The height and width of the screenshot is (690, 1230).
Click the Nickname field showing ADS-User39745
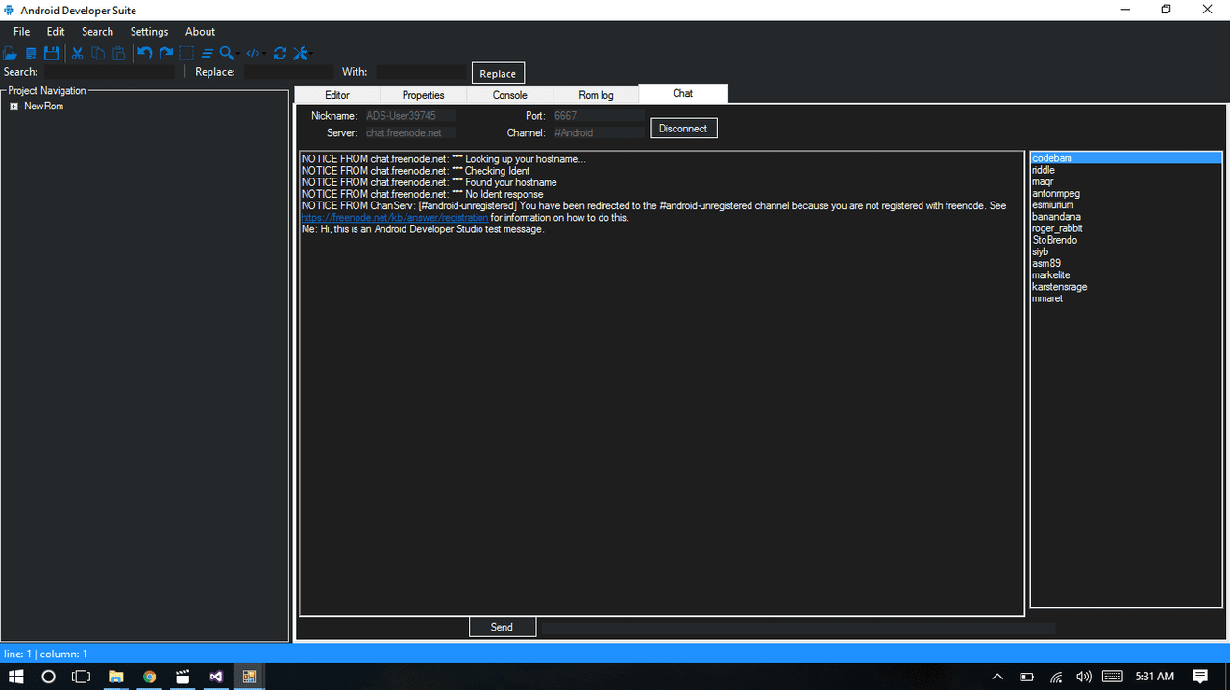click(410, 116)
